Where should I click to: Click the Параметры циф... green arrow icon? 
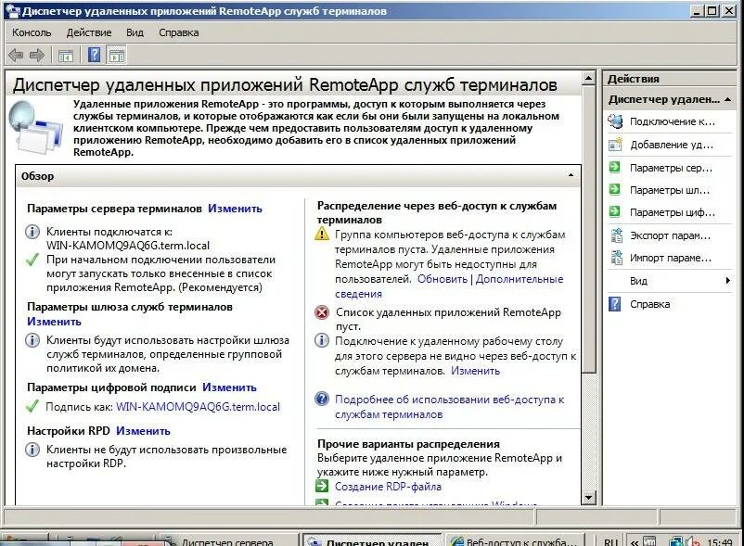(614, 211)
